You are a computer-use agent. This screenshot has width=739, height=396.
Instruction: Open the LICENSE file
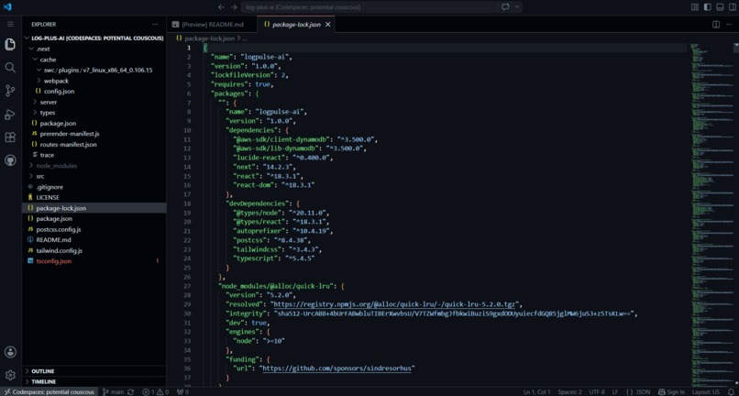click(94, 197)
